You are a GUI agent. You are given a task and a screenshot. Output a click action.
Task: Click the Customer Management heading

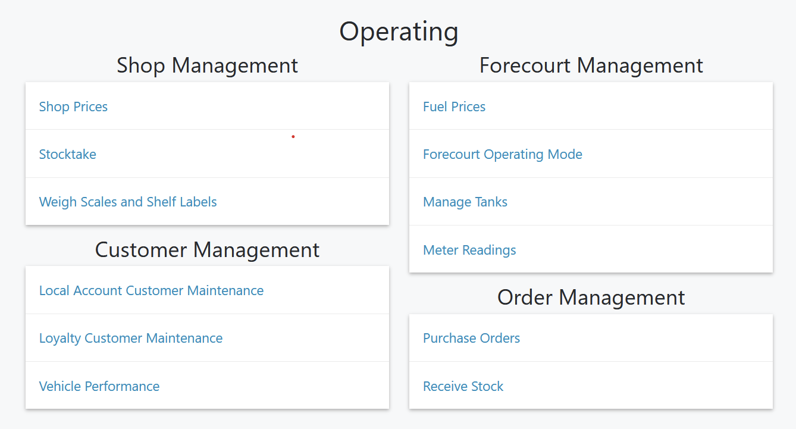tap(207, 249)
